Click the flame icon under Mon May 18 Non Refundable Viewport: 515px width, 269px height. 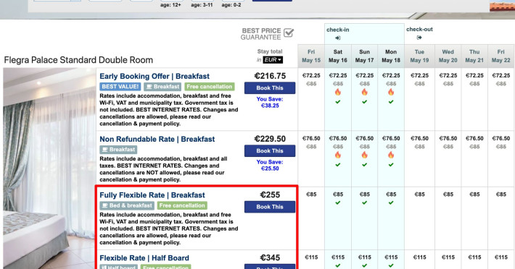tap(391, 155)
